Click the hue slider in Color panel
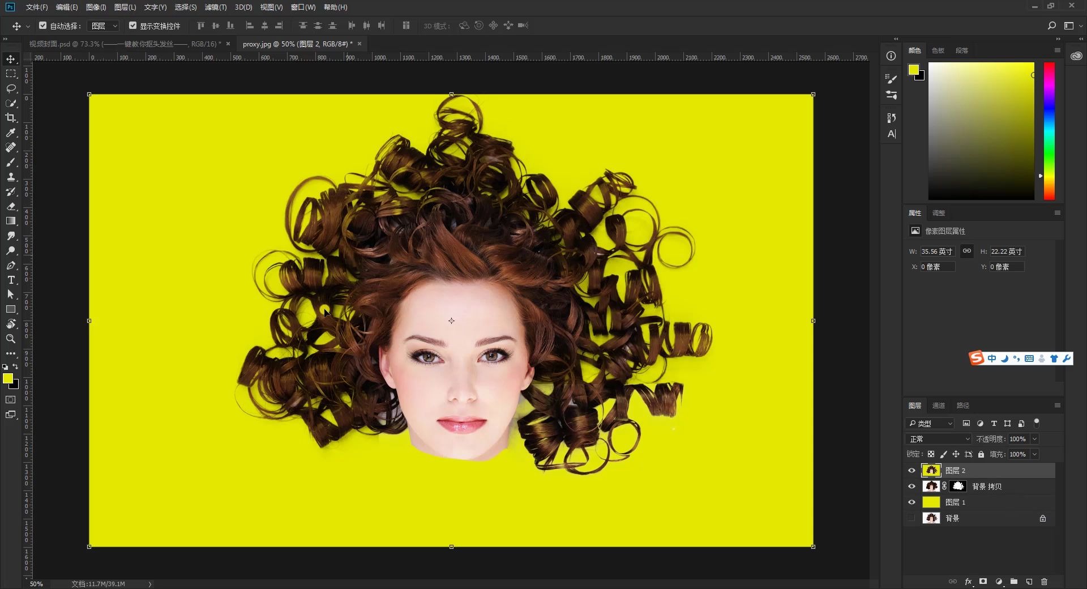This screenshot has height=589, width=1087. tap(1049, 131)
